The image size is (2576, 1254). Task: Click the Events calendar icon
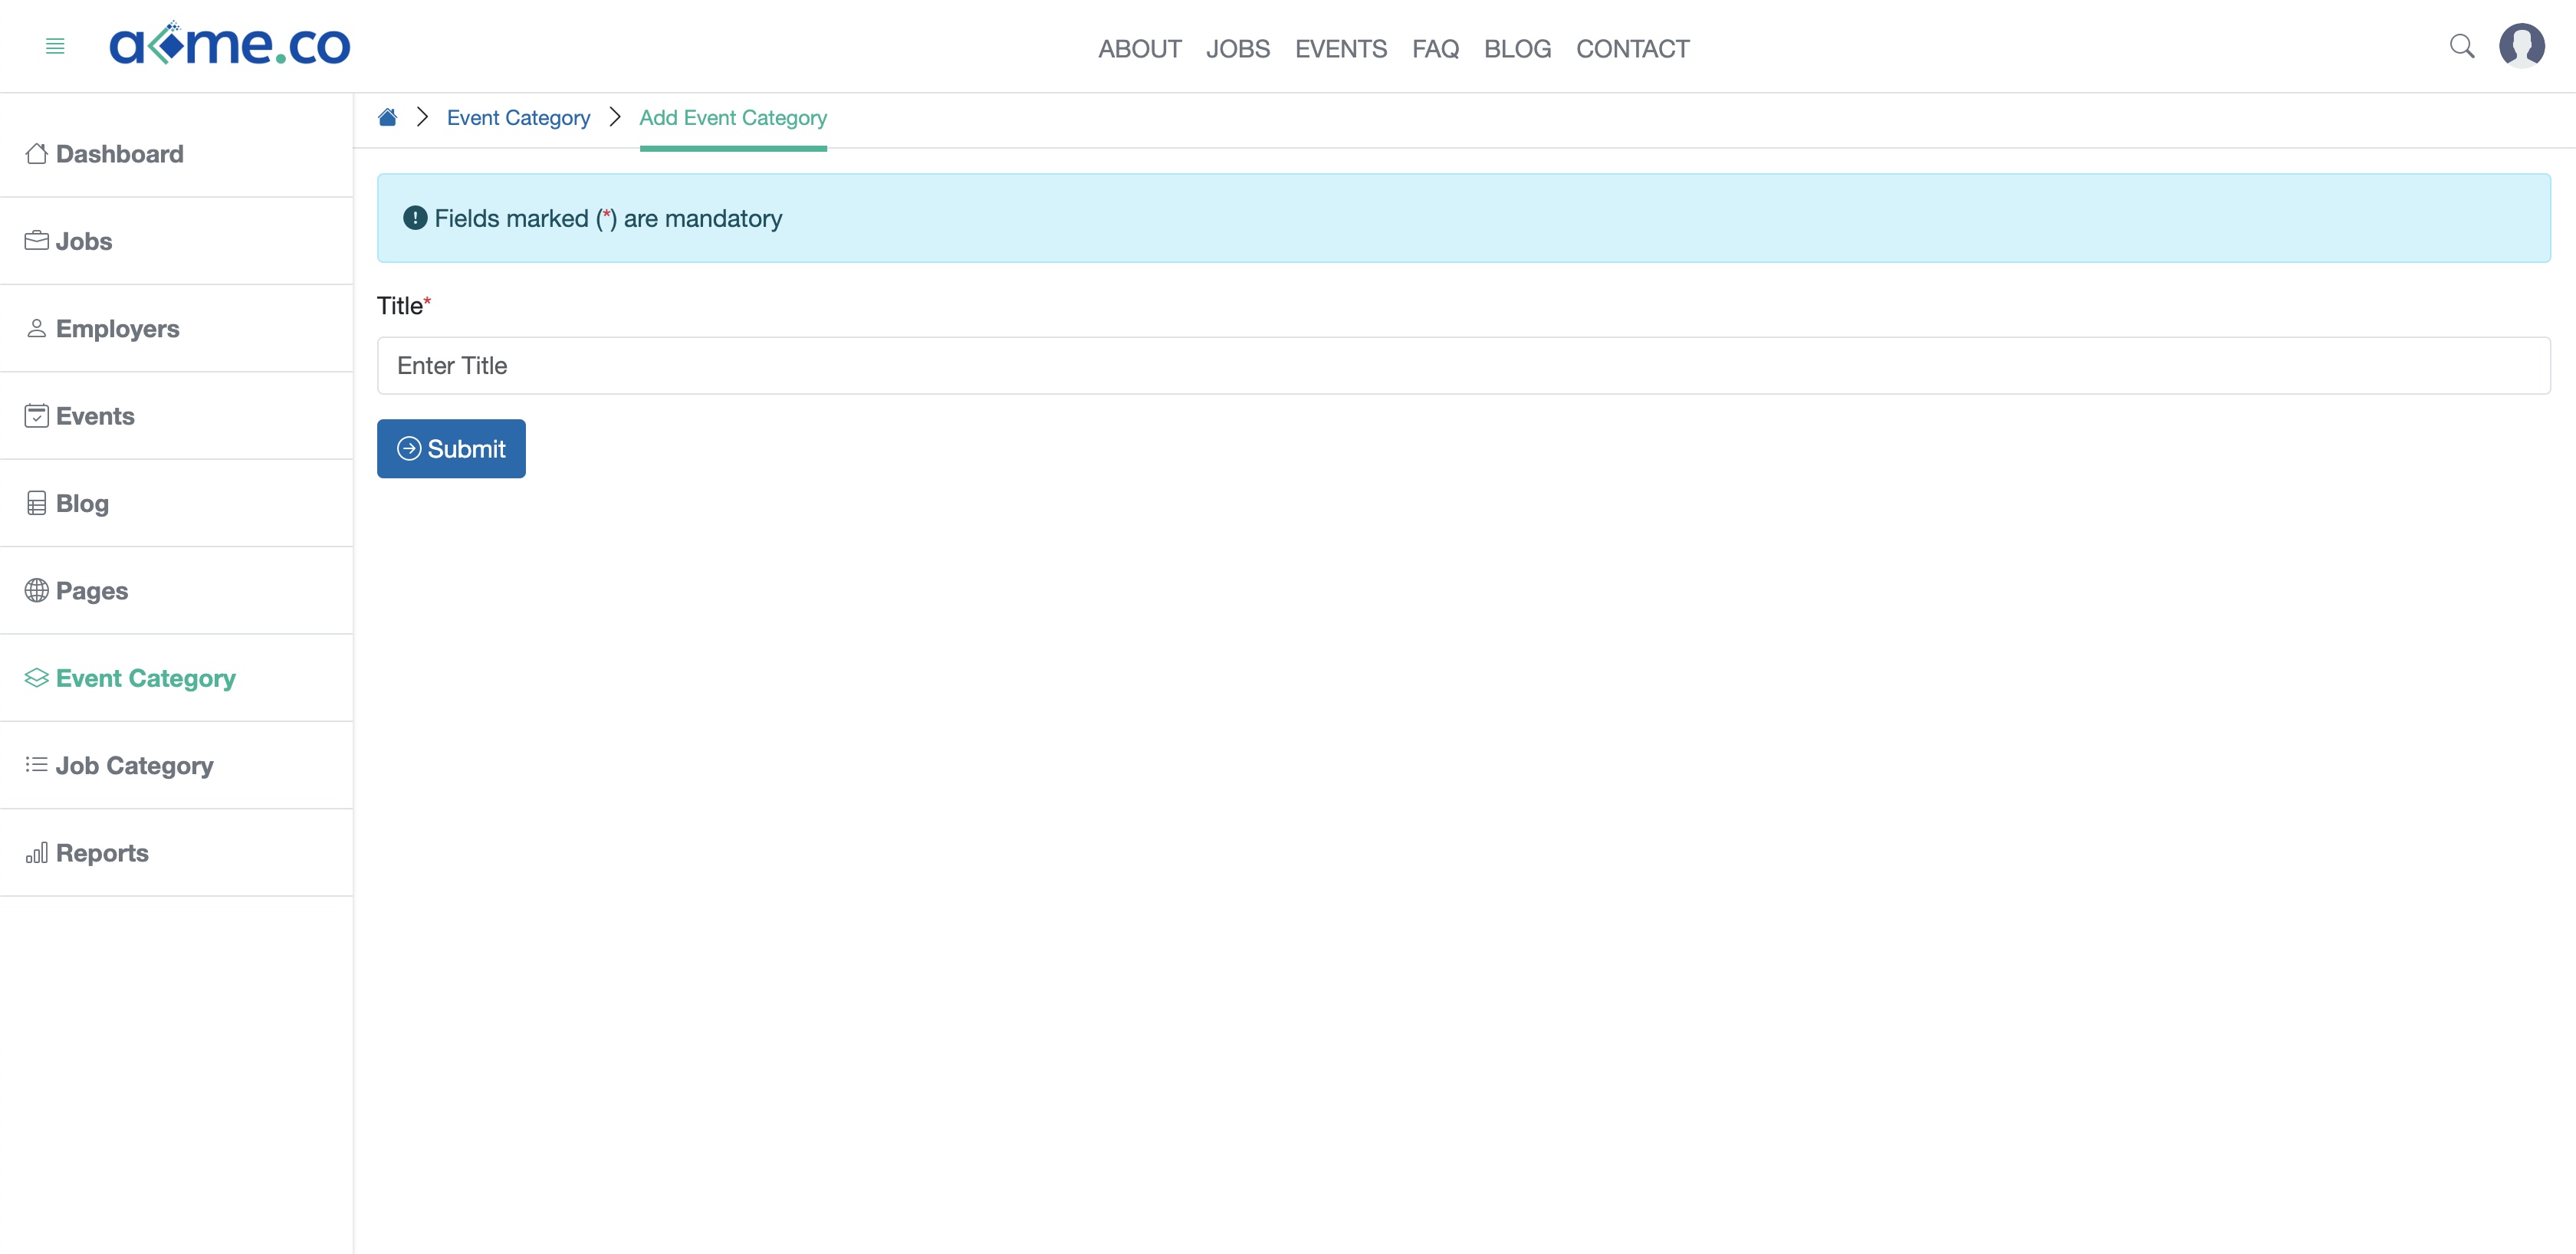pyautogui.click(x=37, y=416)
